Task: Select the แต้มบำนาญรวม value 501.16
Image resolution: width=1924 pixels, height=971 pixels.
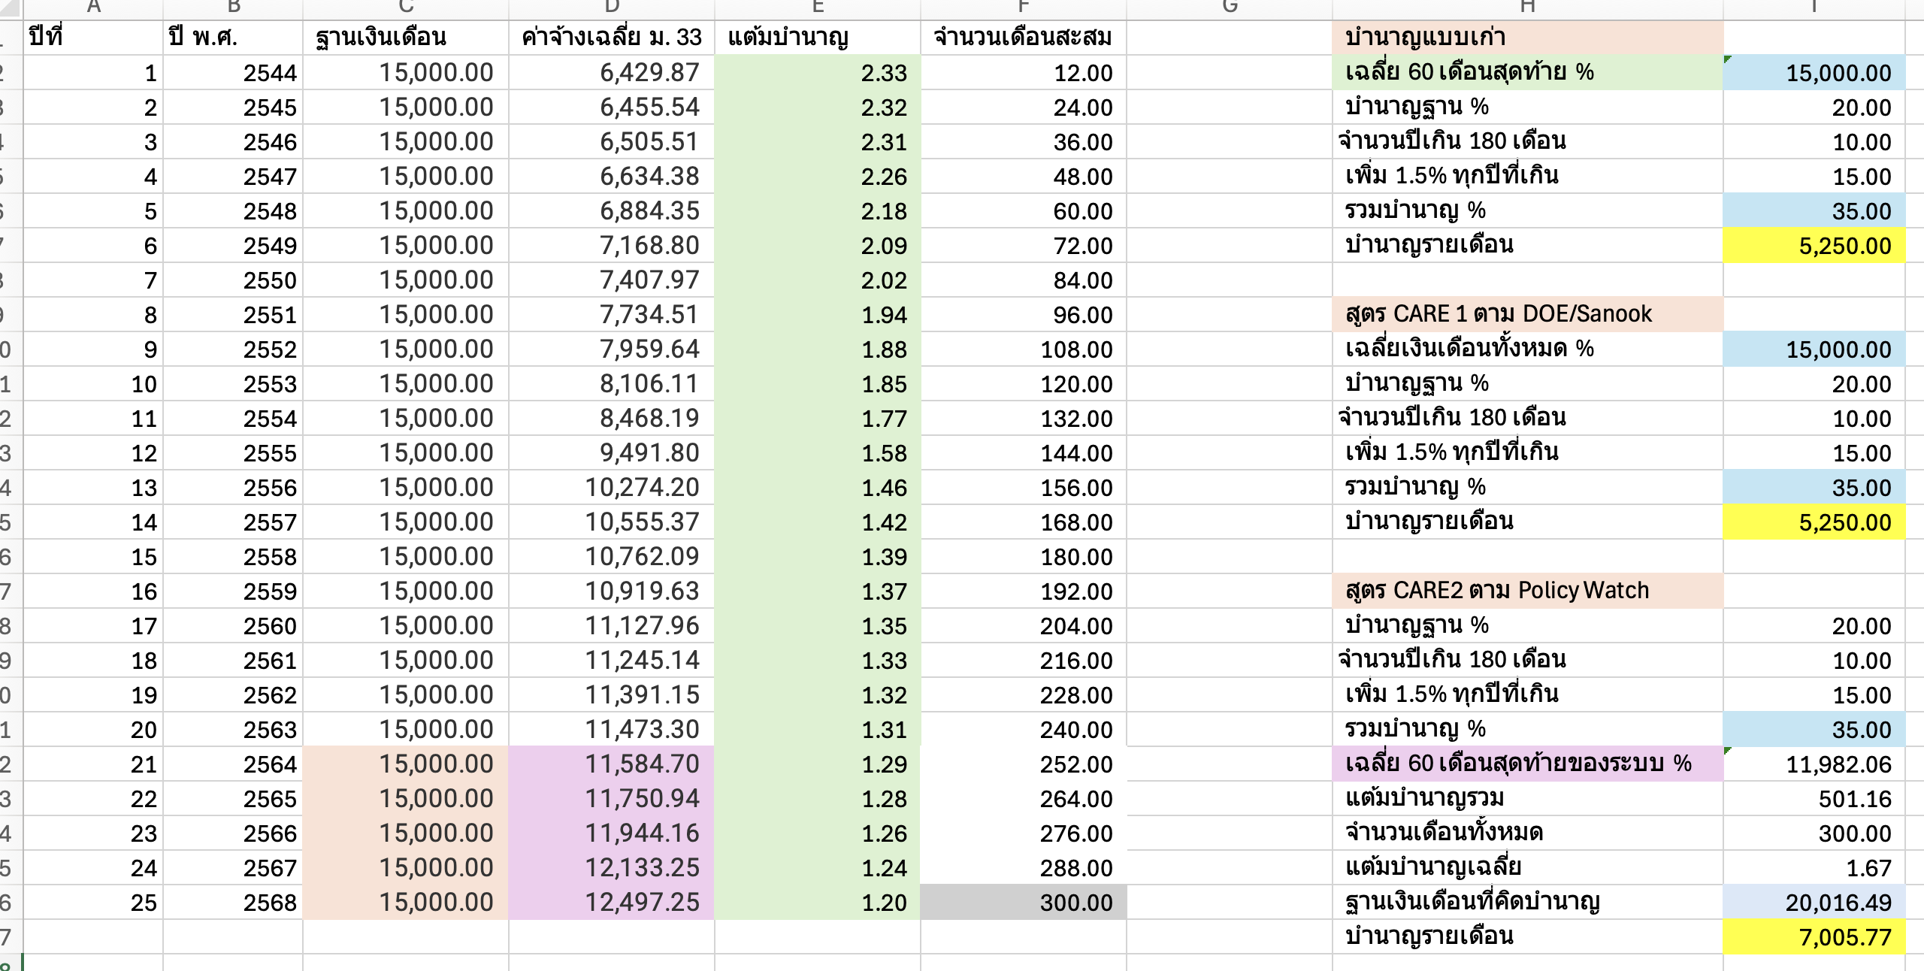Action: (x=1814, y=799)
